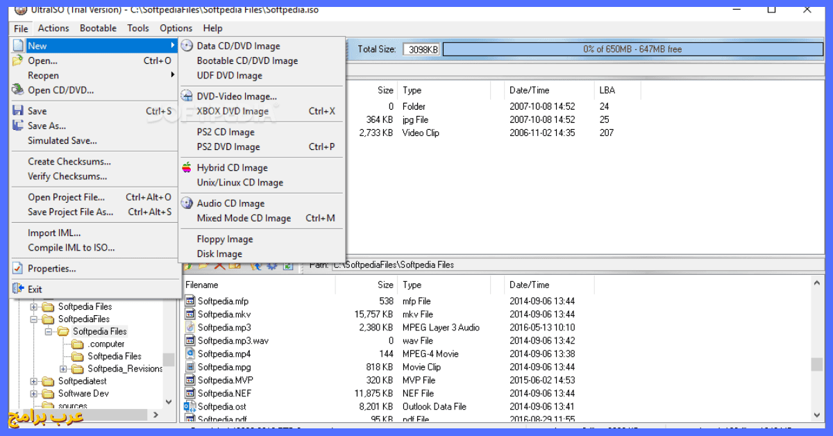
Task: Select the Softpedia.mfp file icon
Action: (190, 301)
